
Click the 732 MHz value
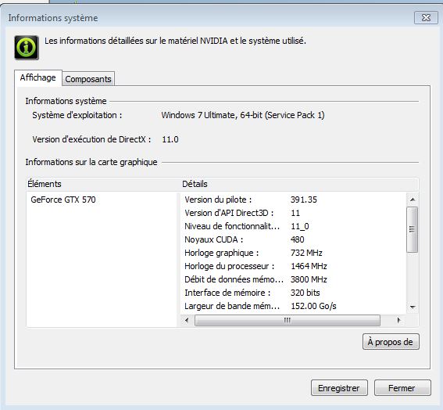click(x=306, y=253)
